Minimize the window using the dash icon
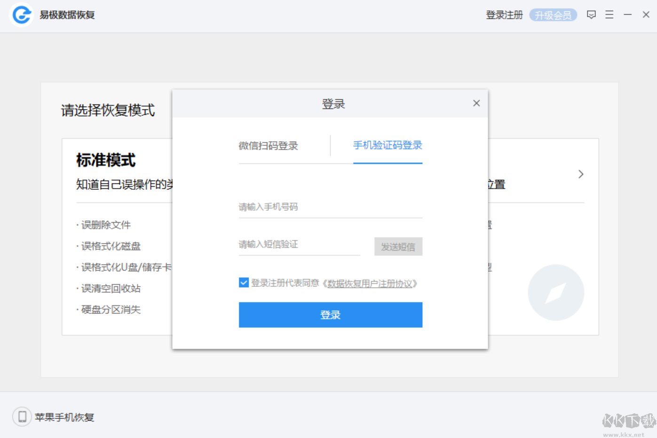 [x=628, y=15]
